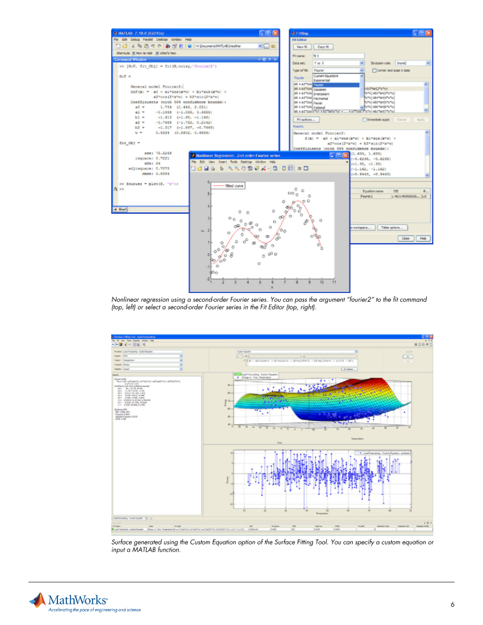Save the figure with the floppy icon

coord(207,168)
